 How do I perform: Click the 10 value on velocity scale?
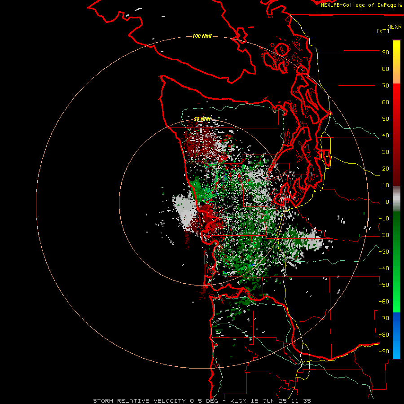click(x=386, y=185)
